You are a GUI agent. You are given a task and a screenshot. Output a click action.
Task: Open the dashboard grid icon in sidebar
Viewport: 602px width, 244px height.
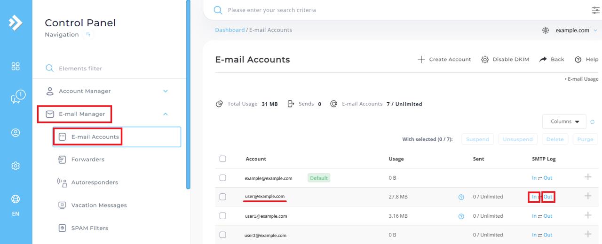16,66
